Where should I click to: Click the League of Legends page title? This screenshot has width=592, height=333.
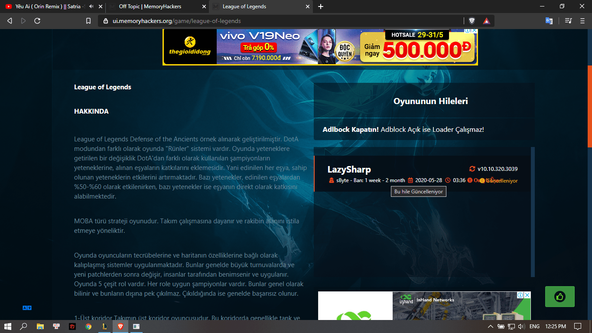(103, 87)
